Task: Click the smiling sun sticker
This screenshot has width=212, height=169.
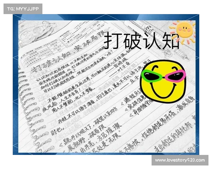Action: [183, 32]
